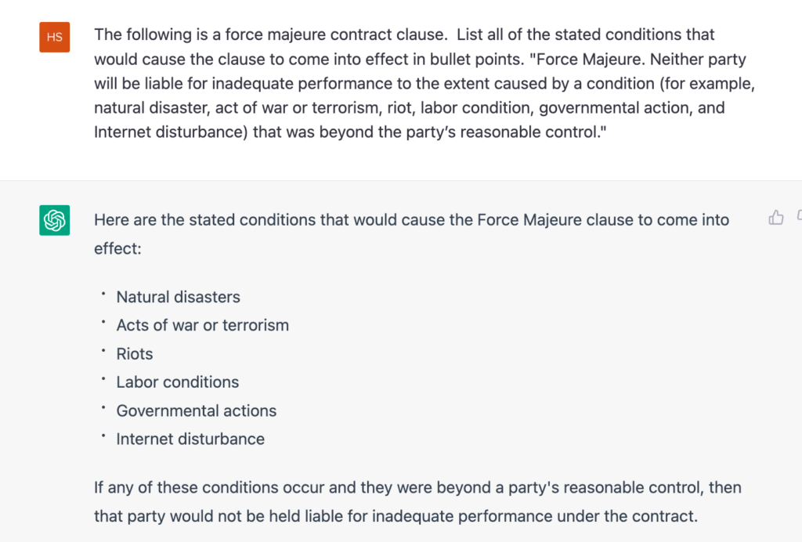Click the 'Labor conditions' bullet point

[178, 382]
